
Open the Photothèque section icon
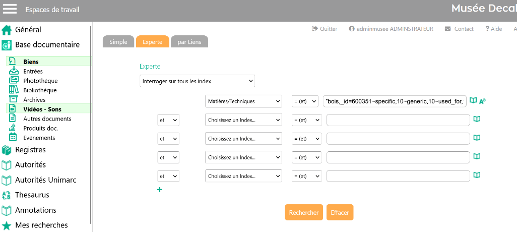(14, 81)
